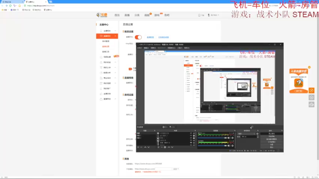319x179 pixels.
Task: Undock the OBS Scenes panel with its header icon
Action: pyautogui.click(x=155, y=131)
